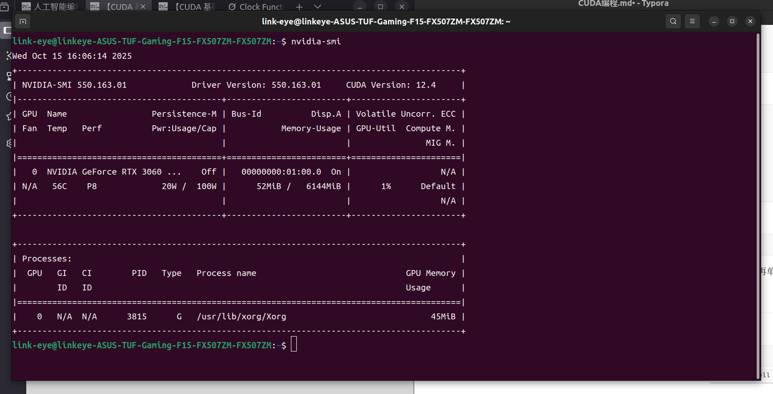Close the active CUDA browser tab

point(143,7)
